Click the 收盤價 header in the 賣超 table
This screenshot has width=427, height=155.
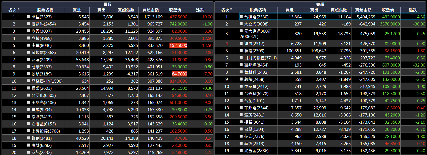pos(388,10)
